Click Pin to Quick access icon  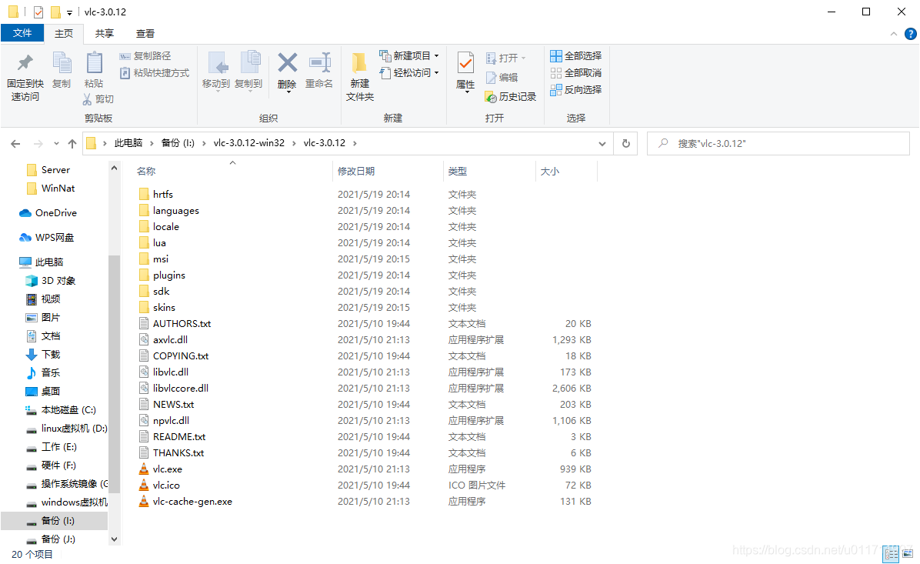(25, 63)
